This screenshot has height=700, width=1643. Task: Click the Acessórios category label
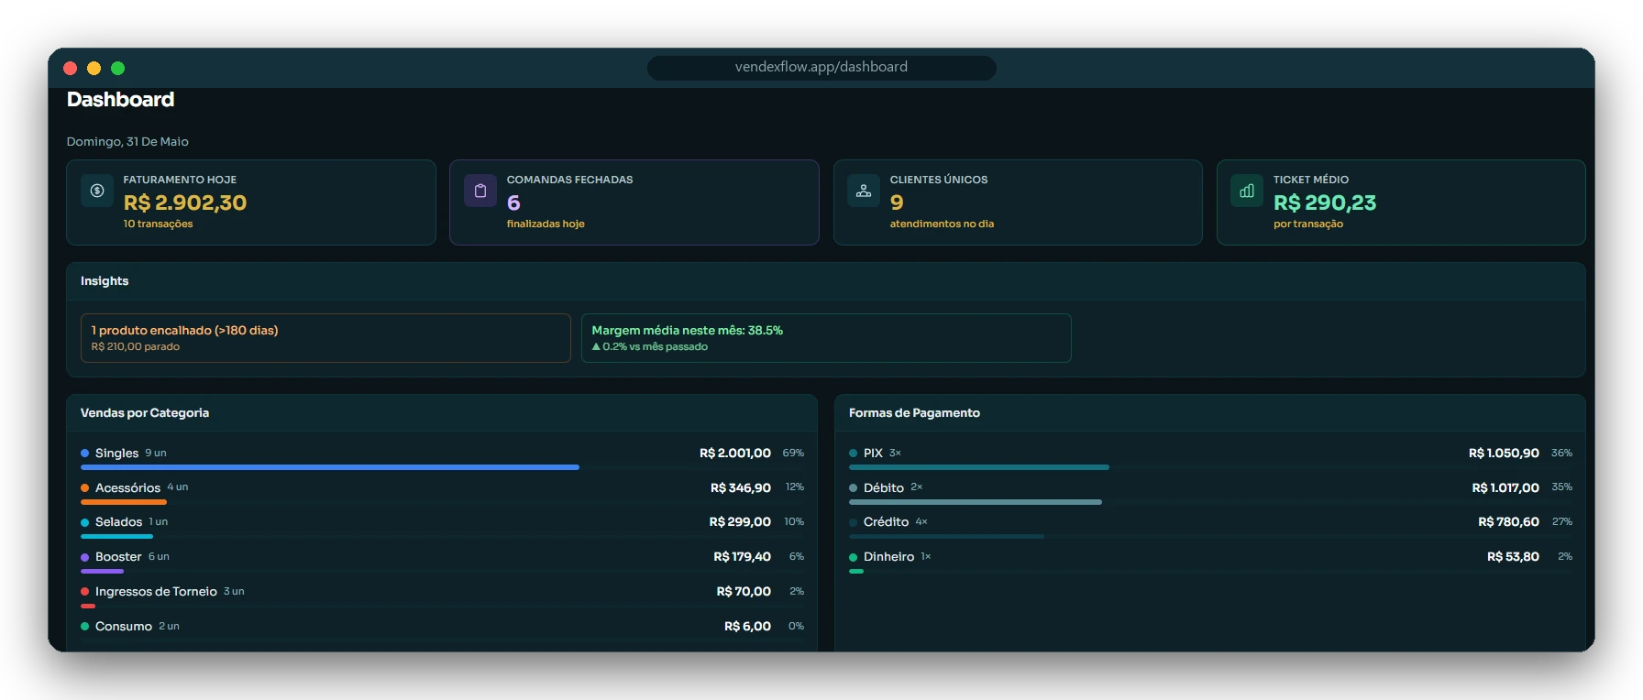pyautogui.click(x=127, y=487)
